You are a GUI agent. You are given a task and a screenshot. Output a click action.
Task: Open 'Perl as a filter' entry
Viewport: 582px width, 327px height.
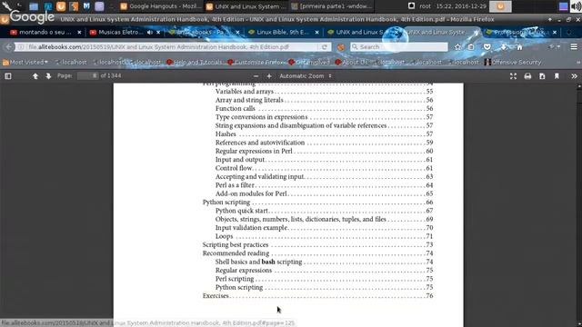tap(324, 185)
